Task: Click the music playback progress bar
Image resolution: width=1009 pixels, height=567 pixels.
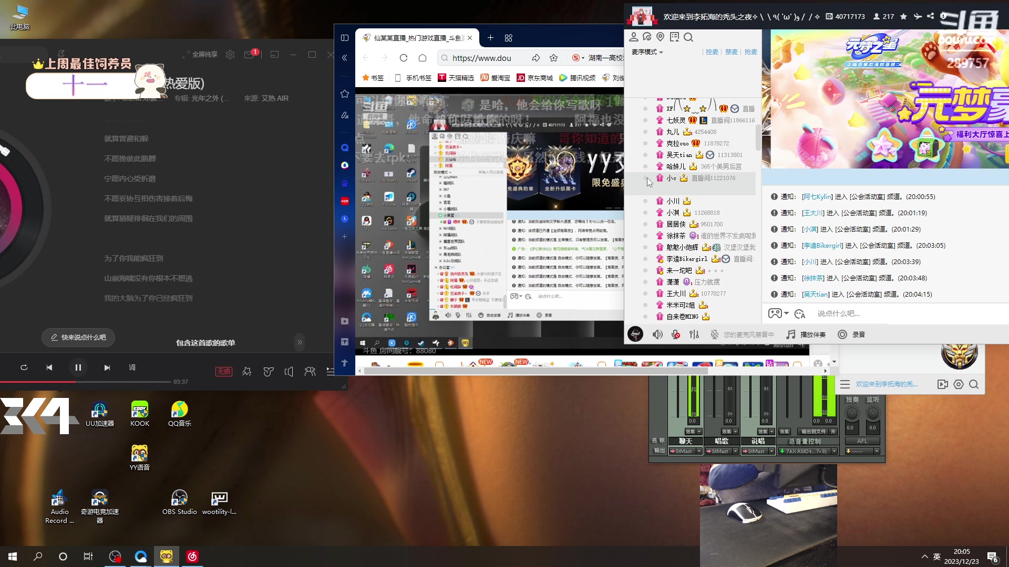Action: click(105, 382)
